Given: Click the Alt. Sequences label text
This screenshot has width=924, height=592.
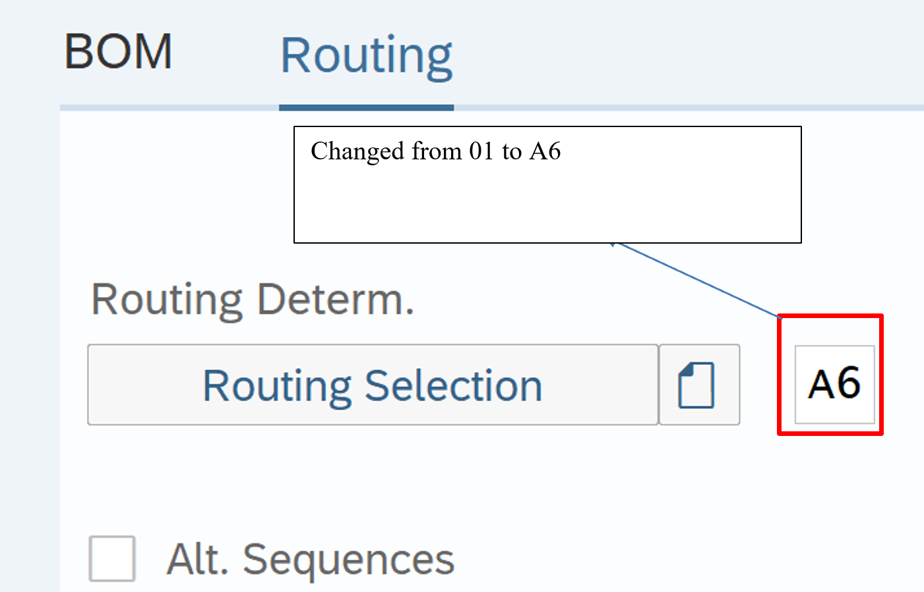Looking at the screenshot, I should (x=310, y=560).
